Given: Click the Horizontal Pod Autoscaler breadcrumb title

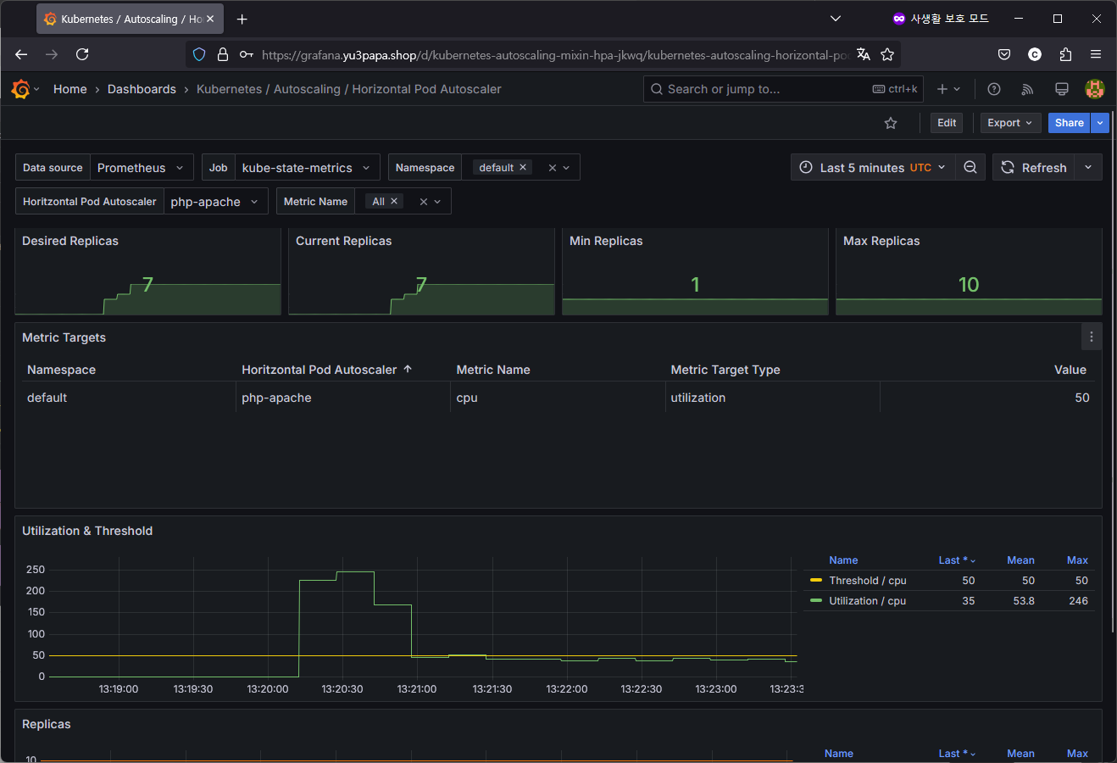Looking at the screenshot, I should pos(349,89).
